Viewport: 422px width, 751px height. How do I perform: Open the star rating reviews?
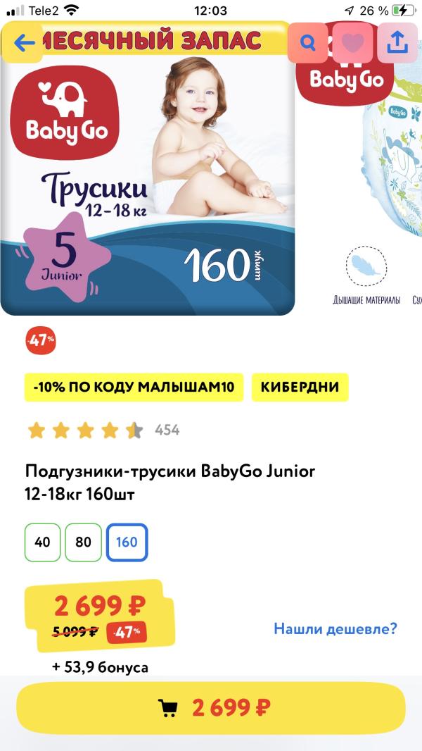click(85, 430)
